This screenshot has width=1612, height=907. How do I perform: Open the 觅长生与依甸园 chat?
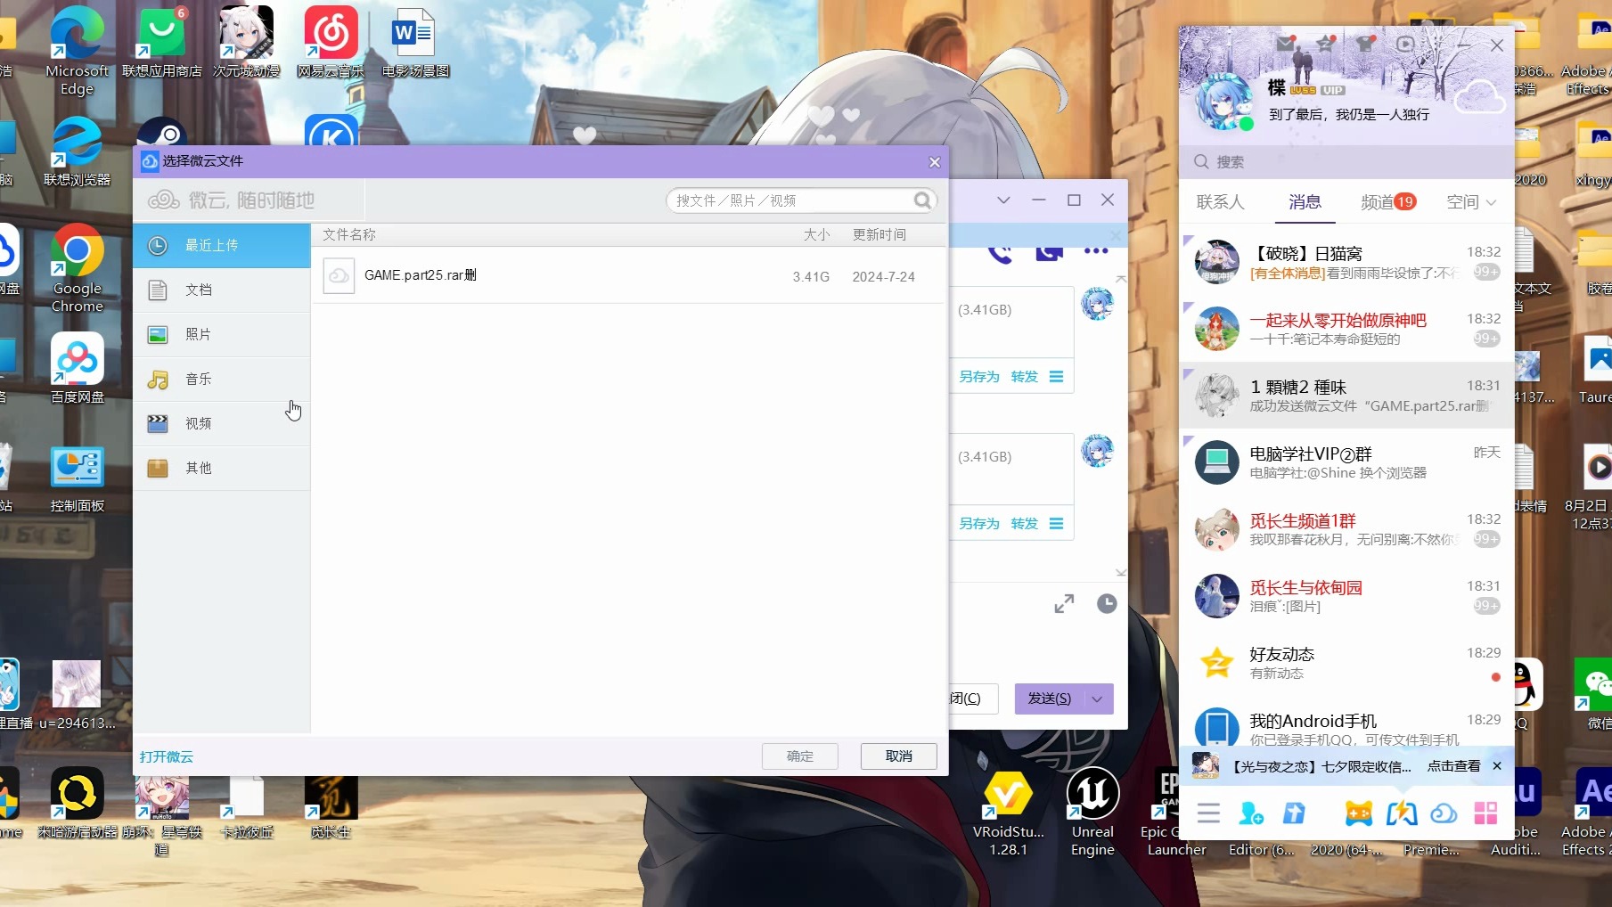(x=1346, y=596)
